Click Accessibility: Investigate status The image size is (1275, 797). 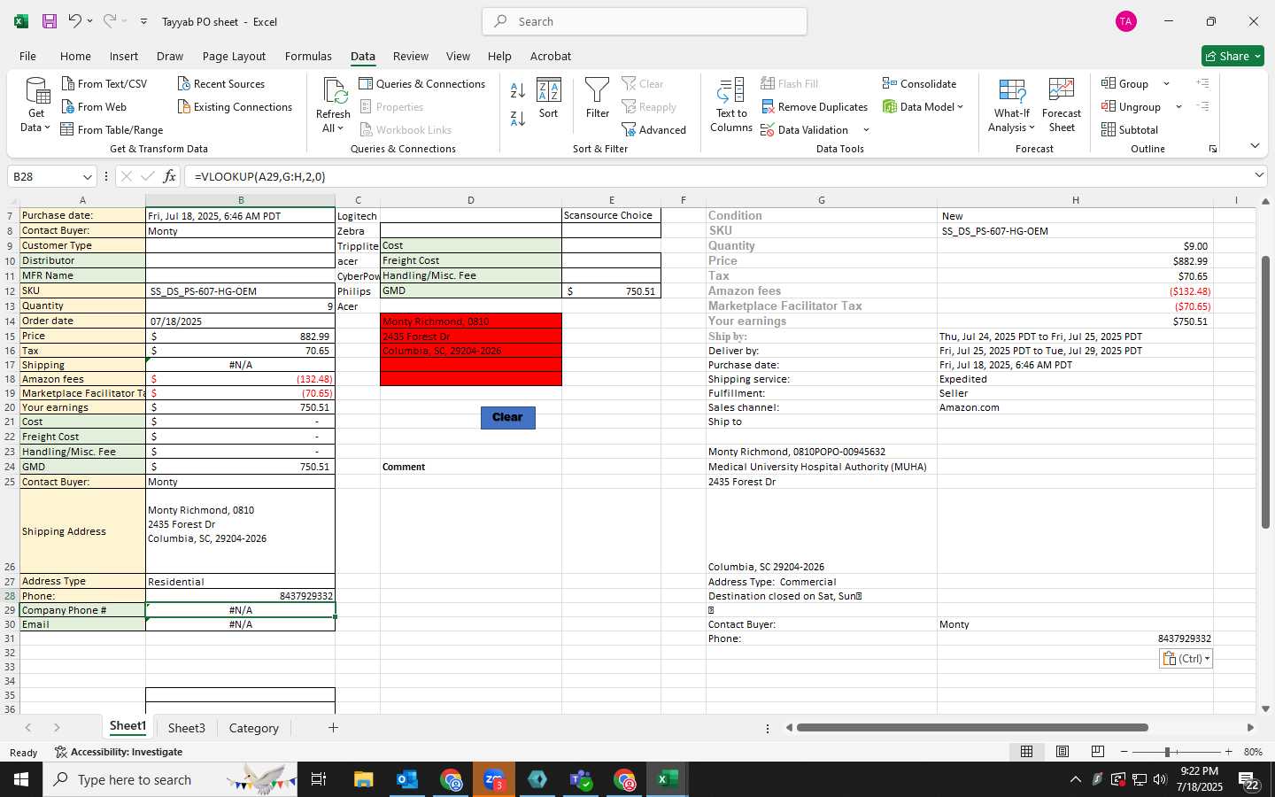[x=119, y=752]
